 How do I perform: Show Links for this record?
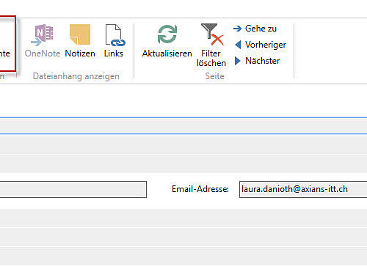click(x=114, y=41)
